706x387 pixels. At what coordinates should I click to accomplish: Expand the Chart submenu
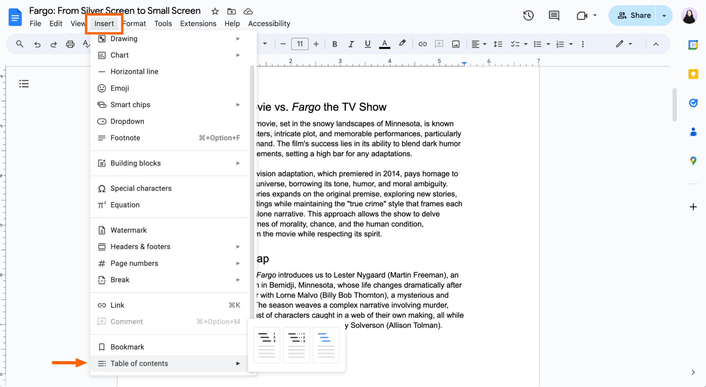pos(170,55)
